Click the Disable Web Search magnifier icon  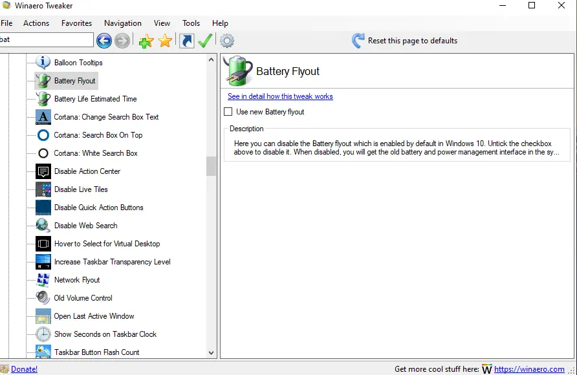pyautogui.click(x=43, y=226)
